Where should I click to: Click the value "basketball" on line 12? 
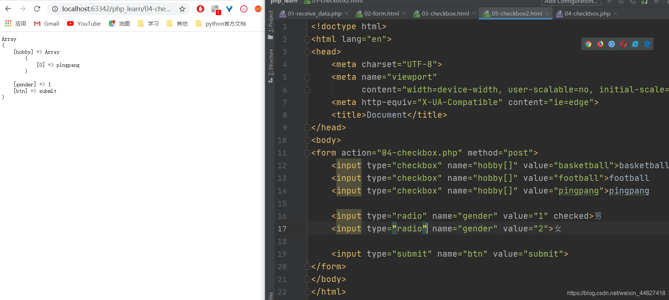[584, 166]
